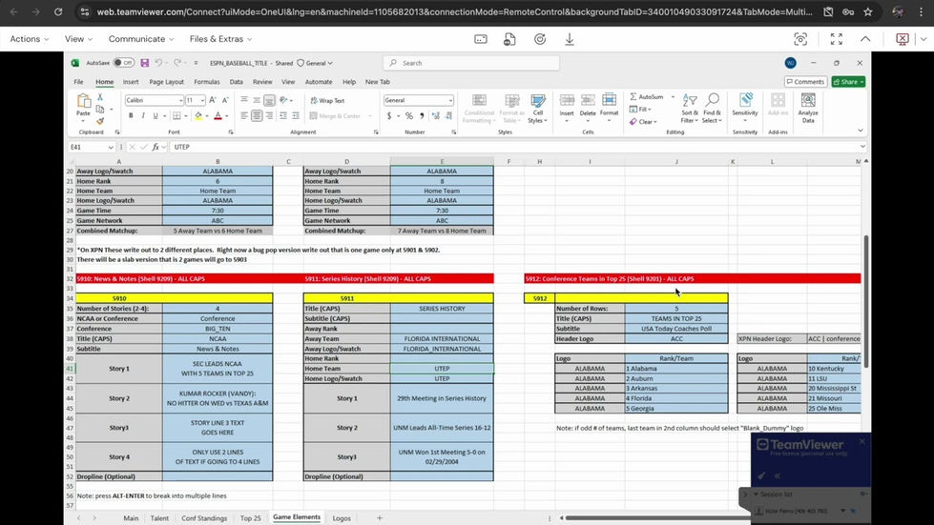Toggle the AutoSave switch

click(x=124, y=63)
